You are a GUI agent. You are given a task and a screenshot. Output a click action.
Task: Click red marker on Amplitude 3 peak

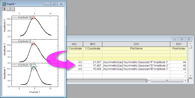[x=33, y=18]
